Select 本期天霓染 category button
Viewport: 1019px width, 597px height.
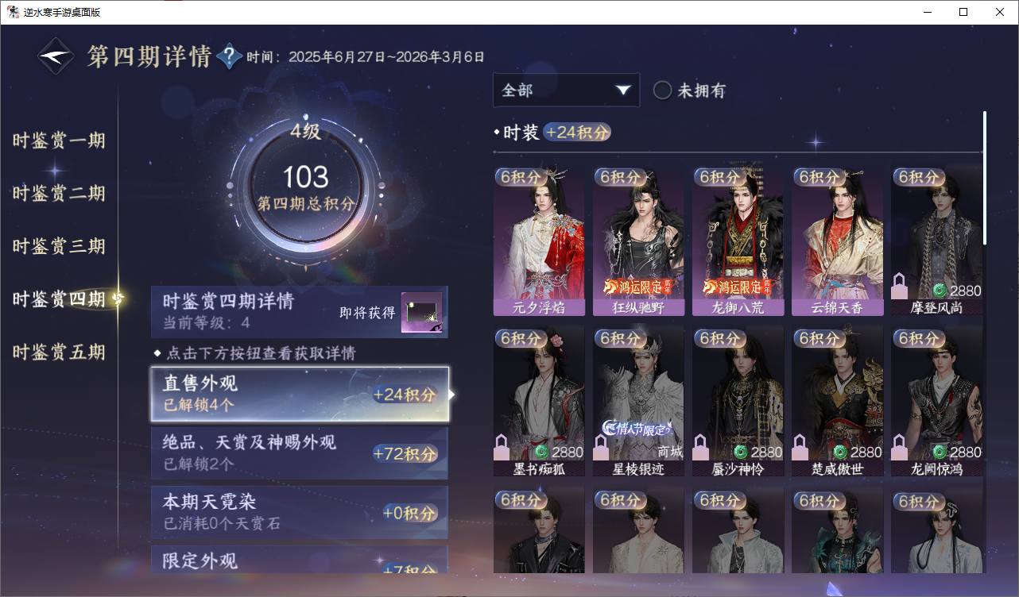pyautogui.click(x=300, y=512)
